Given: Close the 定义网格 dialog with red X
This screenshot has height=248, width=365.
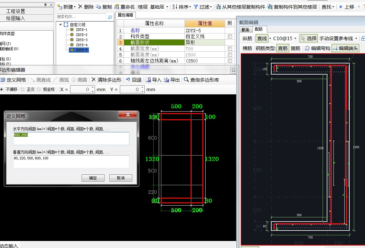Looking at the screenshot, I should click(128, 114).
